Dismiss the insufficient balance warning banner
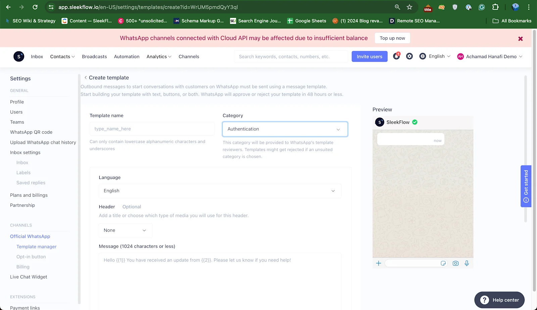The height and width of the screenshot is (310, 537). tap(521, 39)
